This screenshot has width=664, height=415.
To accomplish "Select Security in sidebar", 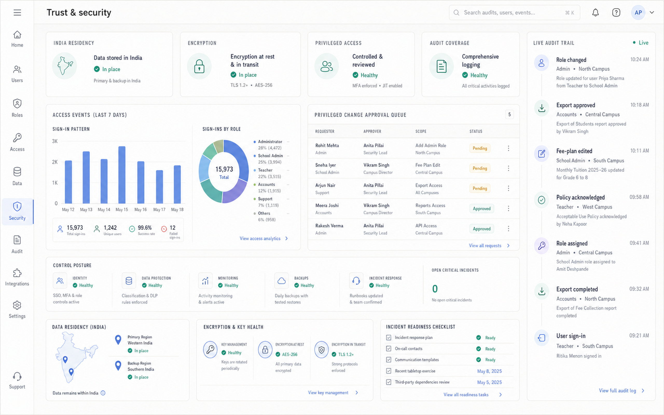I will (x=17, y=211).
